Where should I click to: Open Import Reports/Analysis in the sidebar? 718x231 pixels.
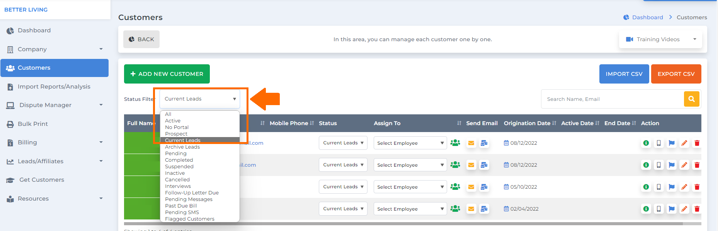pyautogui.click(x=54, y=87)
